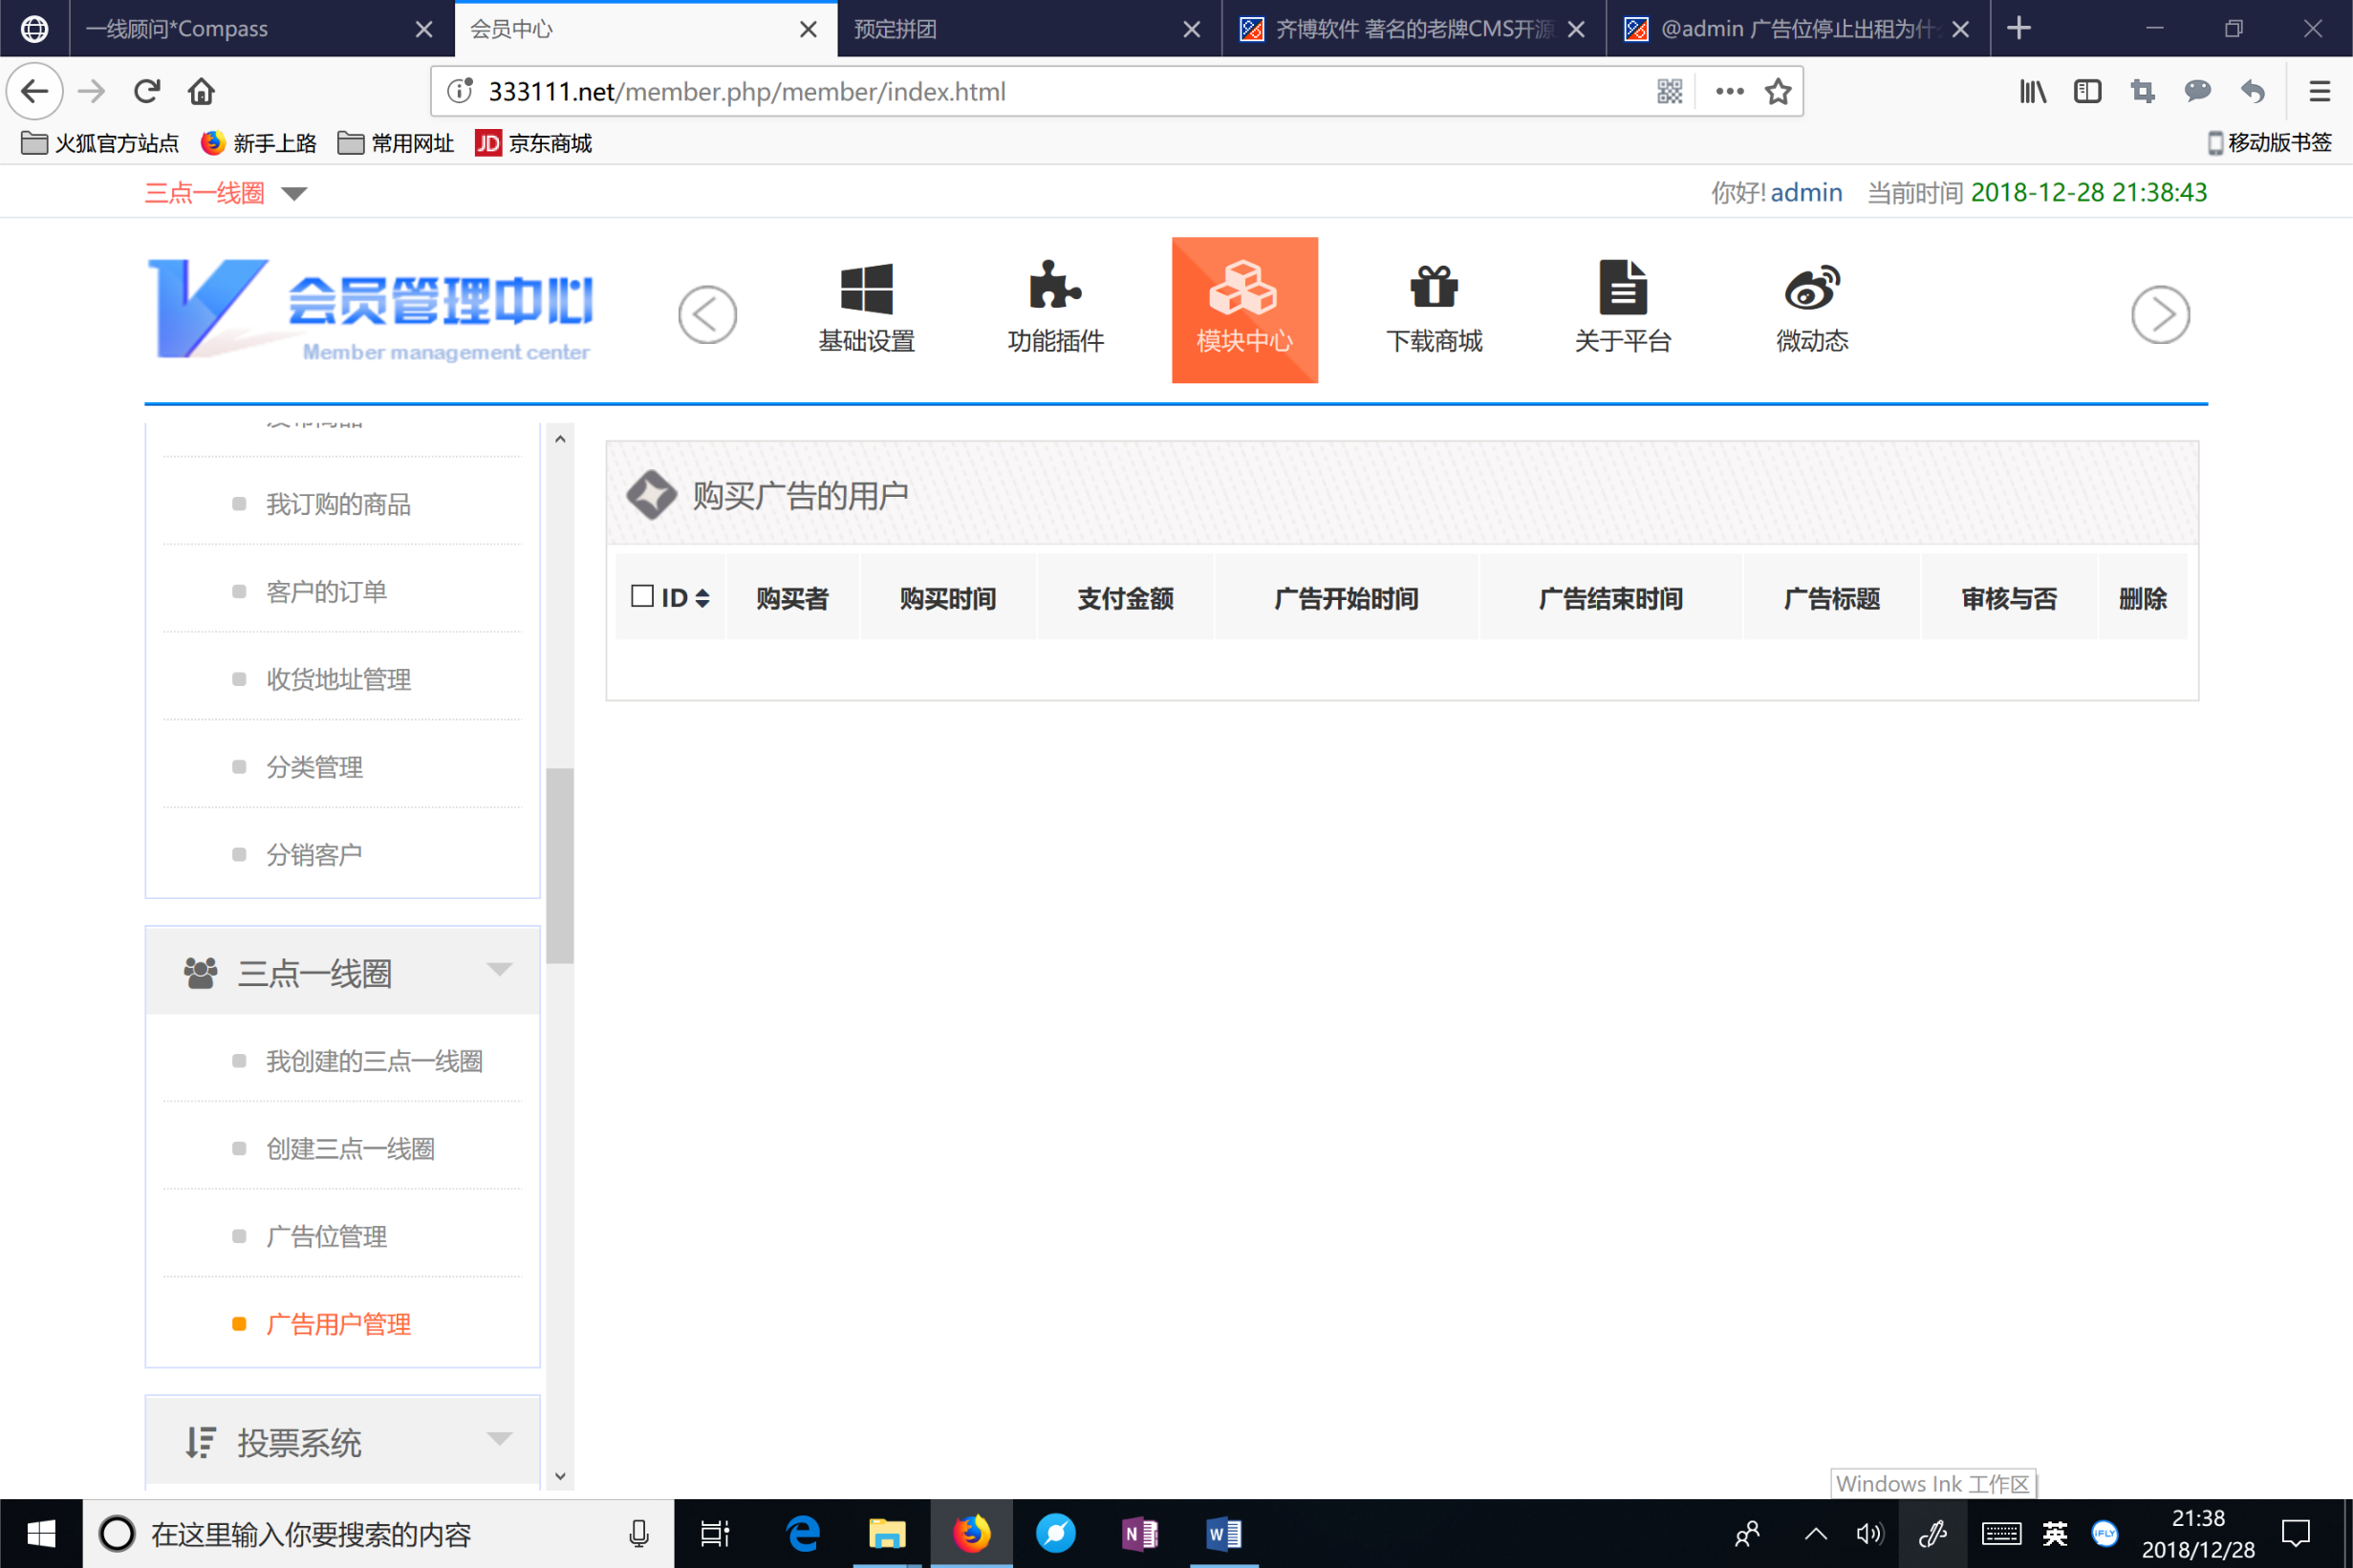Image resolution: width=2353 pixels, height=1568 pixels.
Task: Sort table by ID column arrows
Action: tap(702, 598)
